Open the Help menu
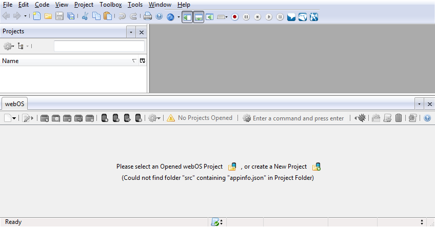Viewport: 435px width, 227px height. pyautogui.click(x=184, y=5)
